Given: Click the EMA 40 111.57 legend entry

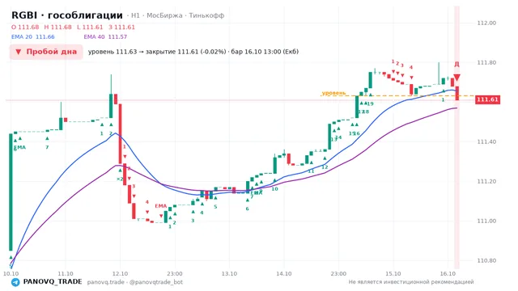Looking at the screenshot, I should click(105, 37).
